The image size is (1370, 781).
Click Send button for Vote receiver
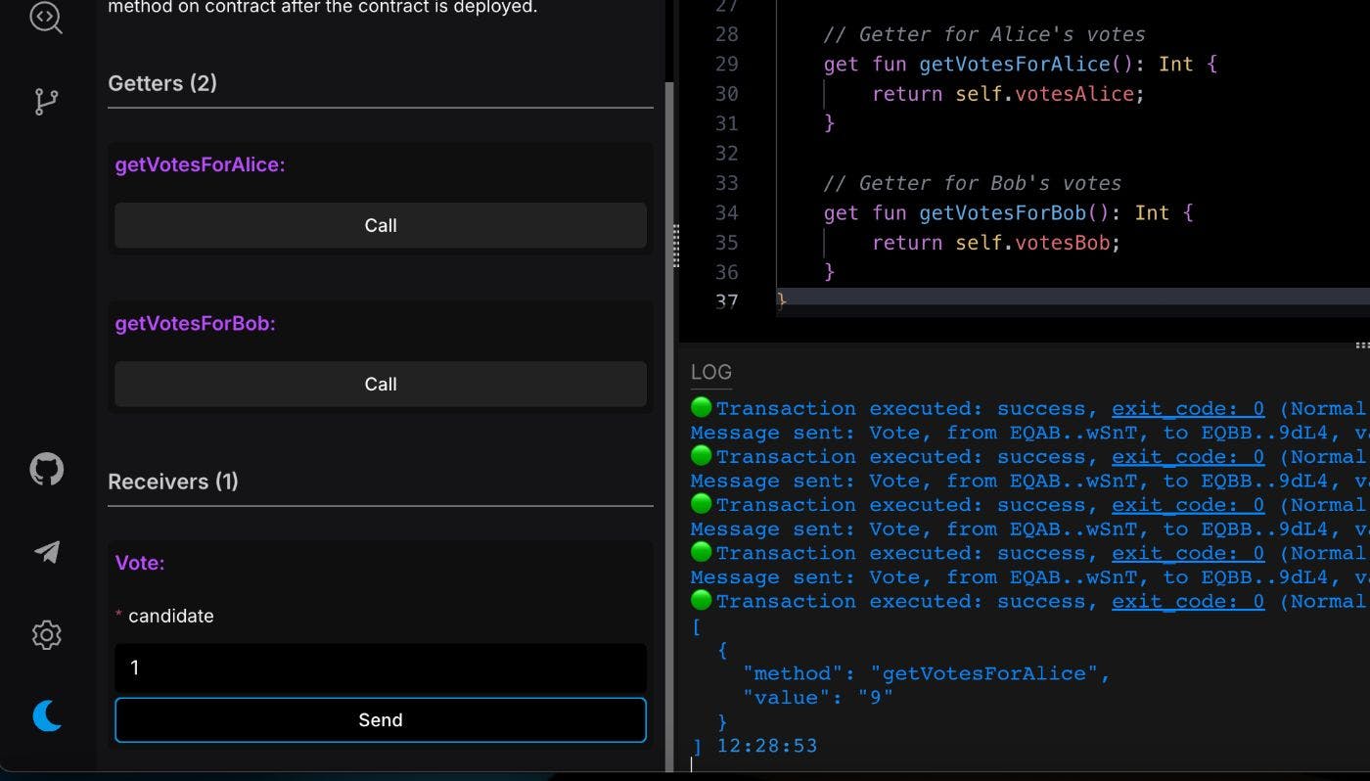point(380,720)
